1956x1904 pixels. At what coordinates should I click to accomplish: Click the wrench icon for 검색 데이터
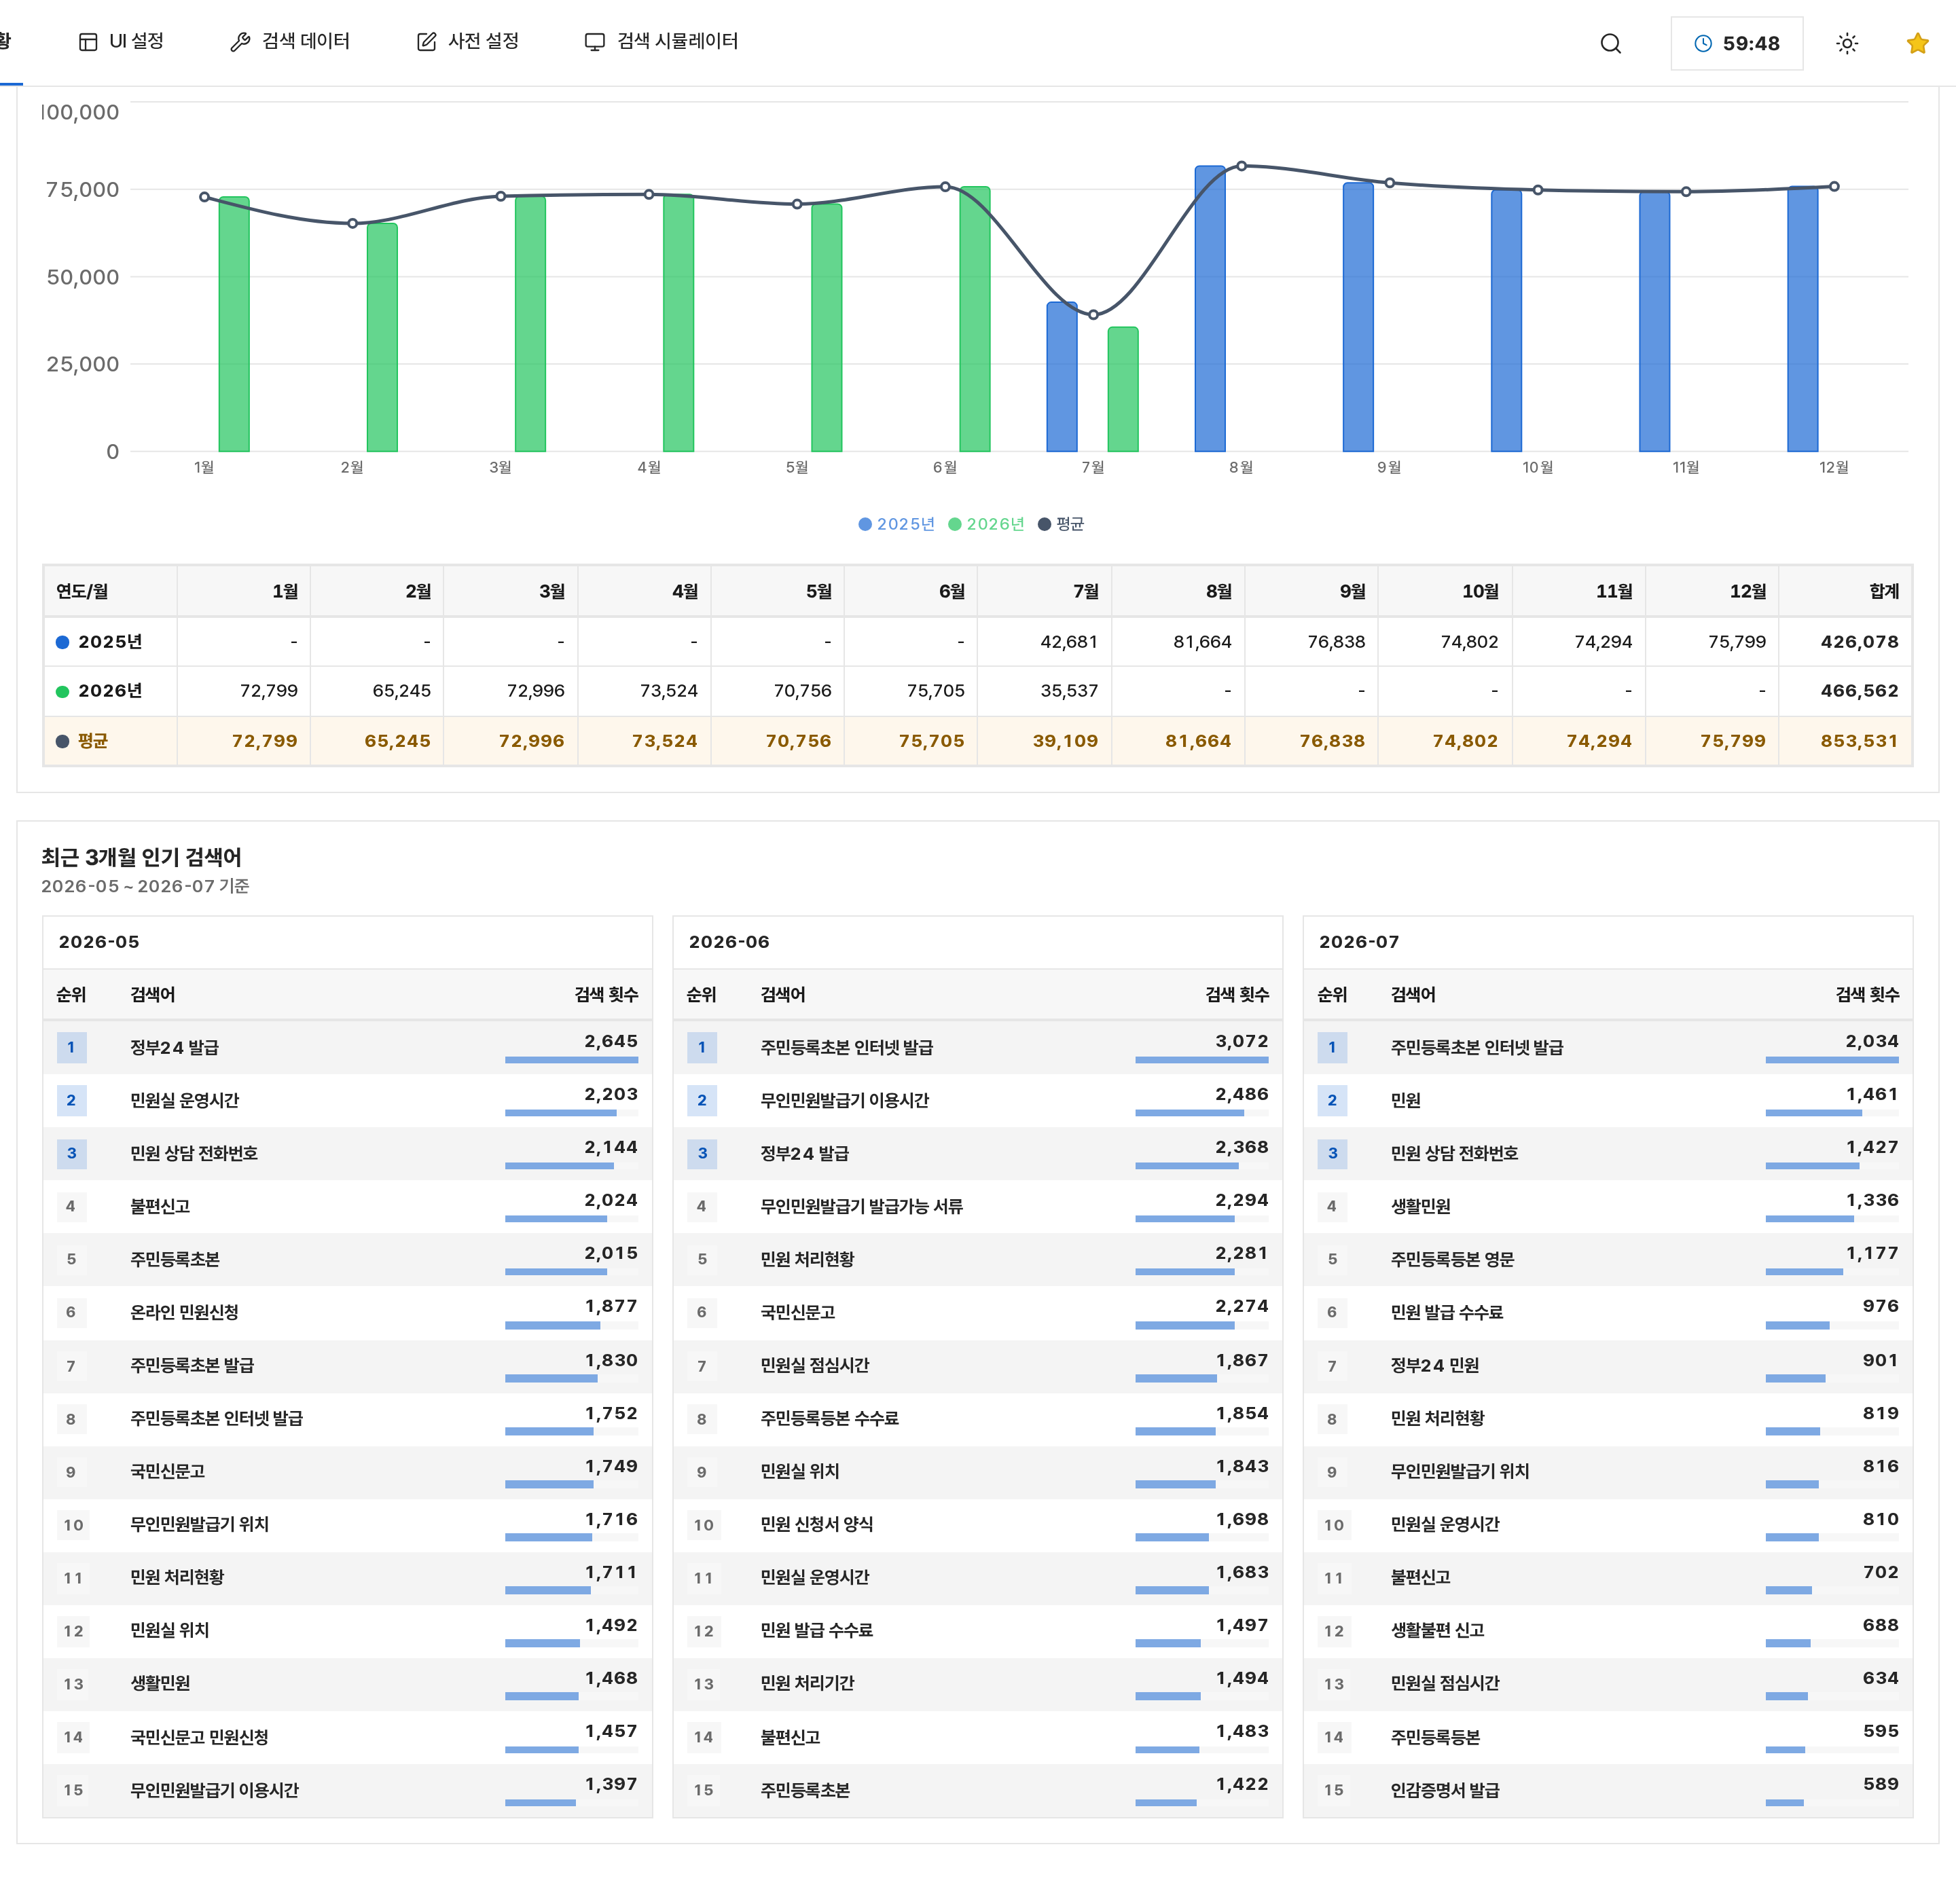pos(240,41)
